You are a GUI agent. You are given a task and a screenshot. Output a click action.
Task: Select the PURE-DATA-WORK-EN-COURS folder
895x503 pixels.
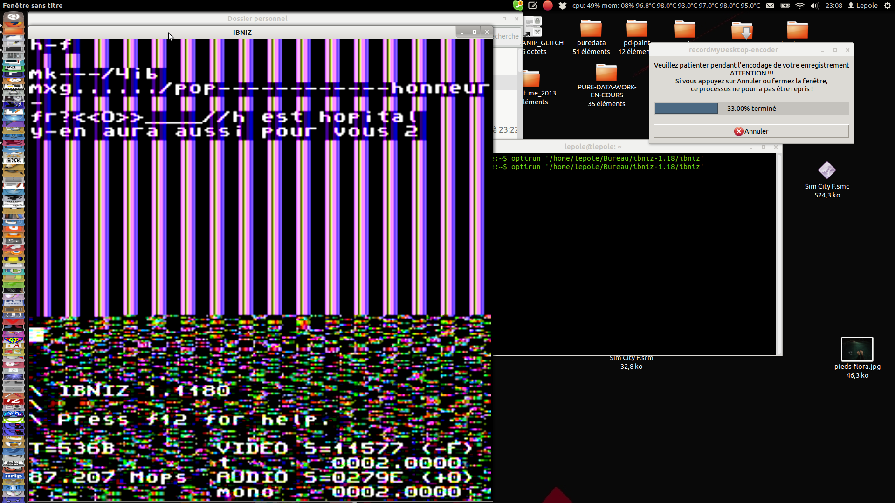pos(606,73)
